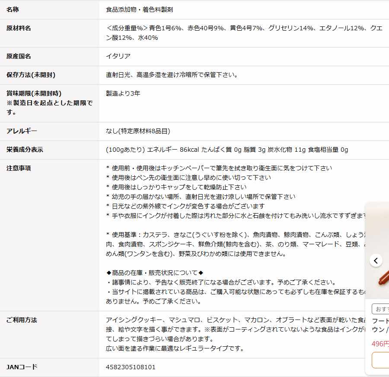389x377 pixels.
Task: Select the JAN code 4582305108101
Action: (x=131, y=367)
